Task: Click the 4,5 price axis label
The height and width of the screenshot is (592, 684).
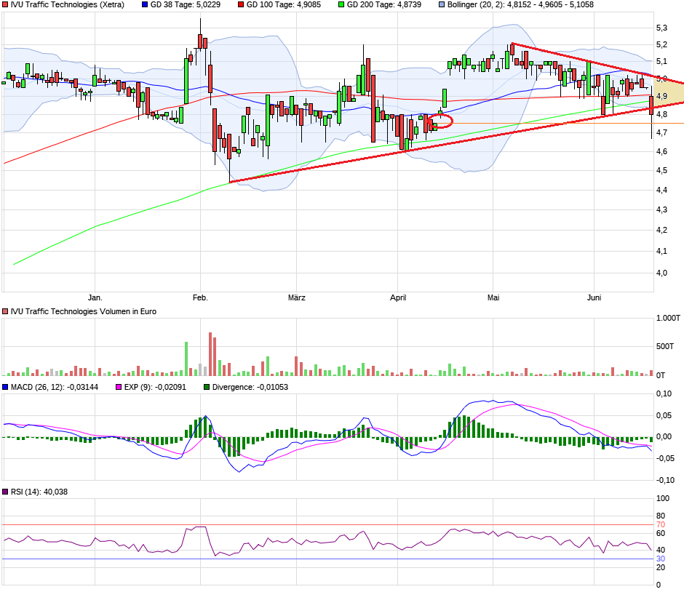Action: click(661, 170)
